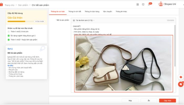The width and height of the screenshot is (184, 105).
Task: Open the chat floating icon
Action: pyautogui.click(x=181, y=84)
